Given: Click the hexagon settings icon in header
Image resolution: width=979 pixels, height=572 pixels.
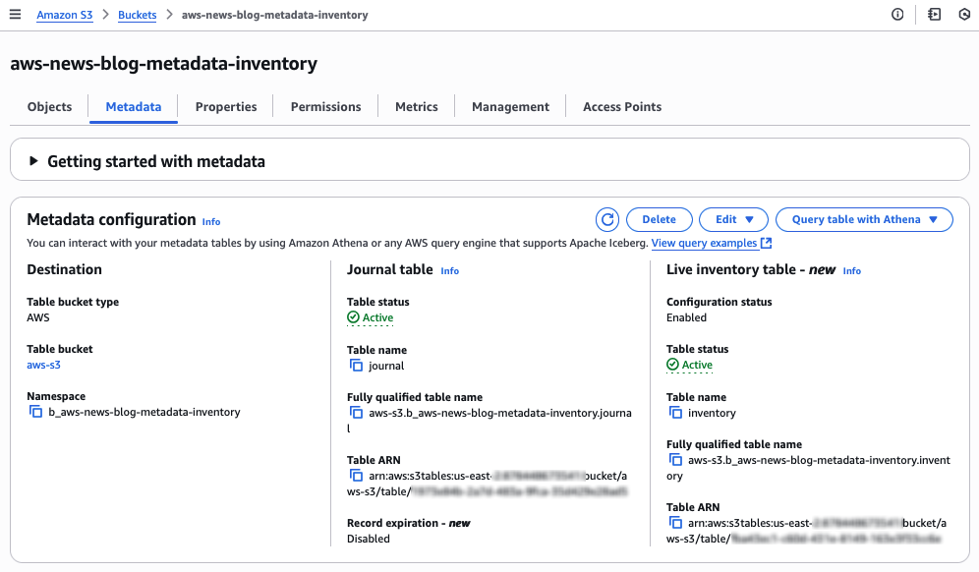Looking at the screenshot, I should coord(964,15).
